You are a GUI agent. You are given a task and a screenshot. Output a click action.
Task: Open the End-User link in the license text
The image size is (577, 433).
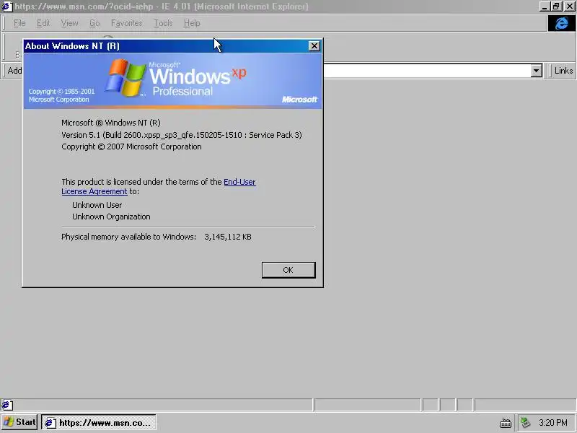click(239, 182)
